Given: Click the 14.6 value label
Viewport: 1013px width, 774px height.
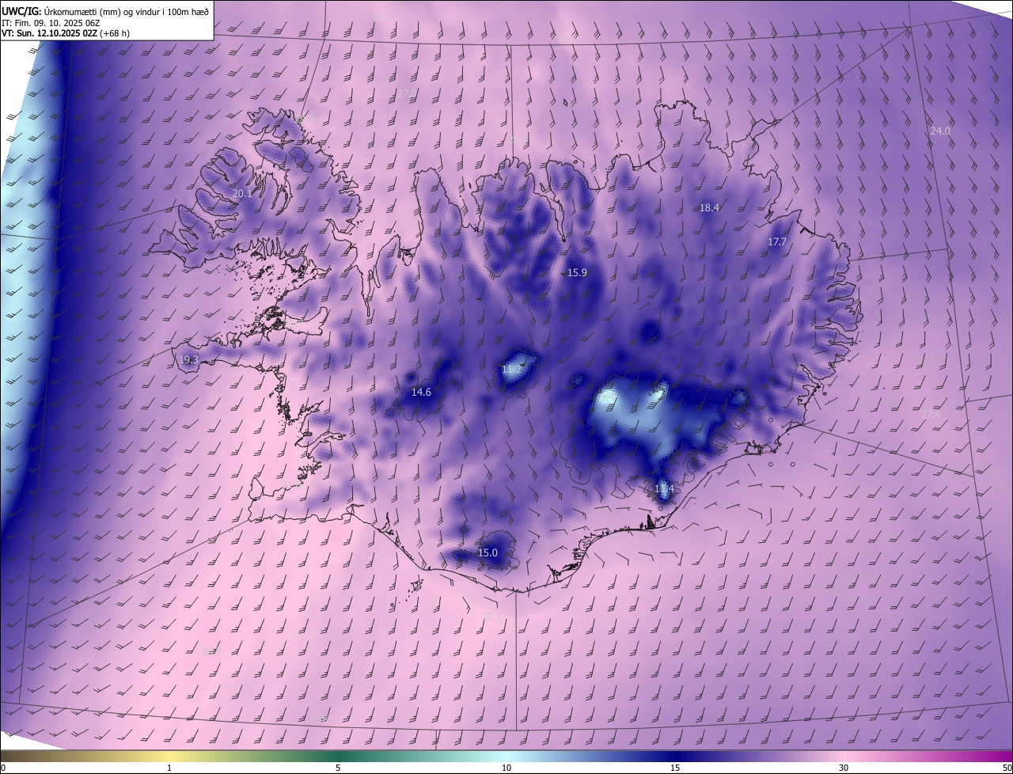Looking at the screenshot, I should (421, 393).
